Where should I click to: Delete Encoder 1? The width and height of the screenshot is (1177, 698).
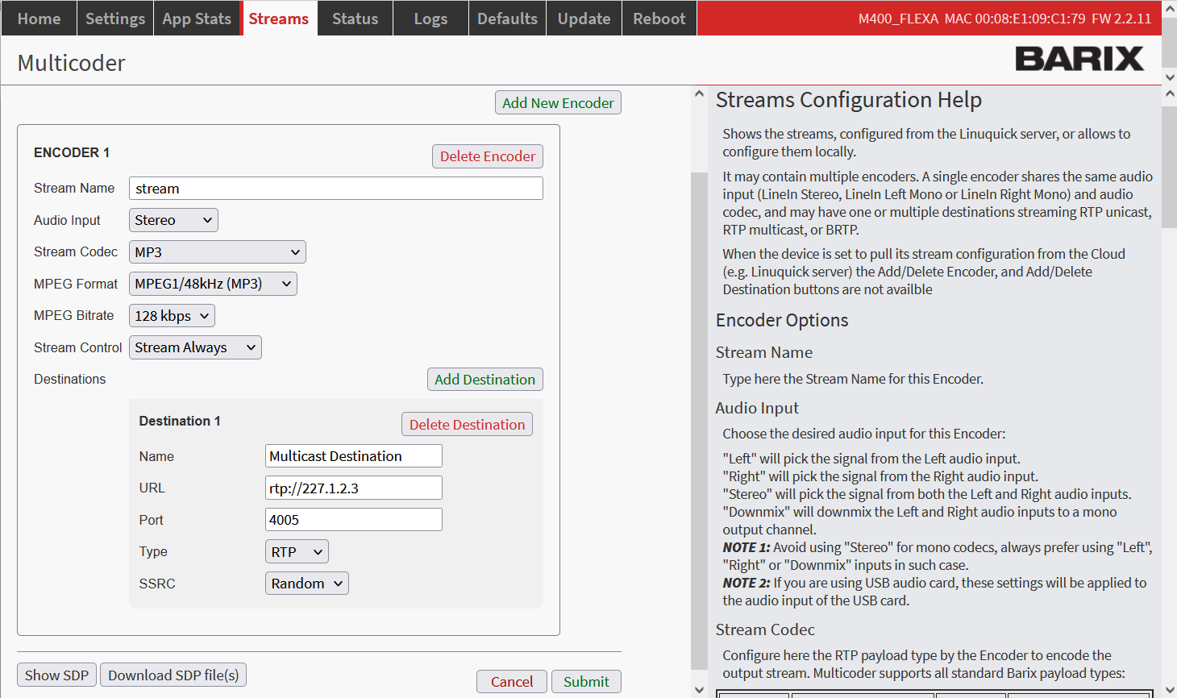487,156
